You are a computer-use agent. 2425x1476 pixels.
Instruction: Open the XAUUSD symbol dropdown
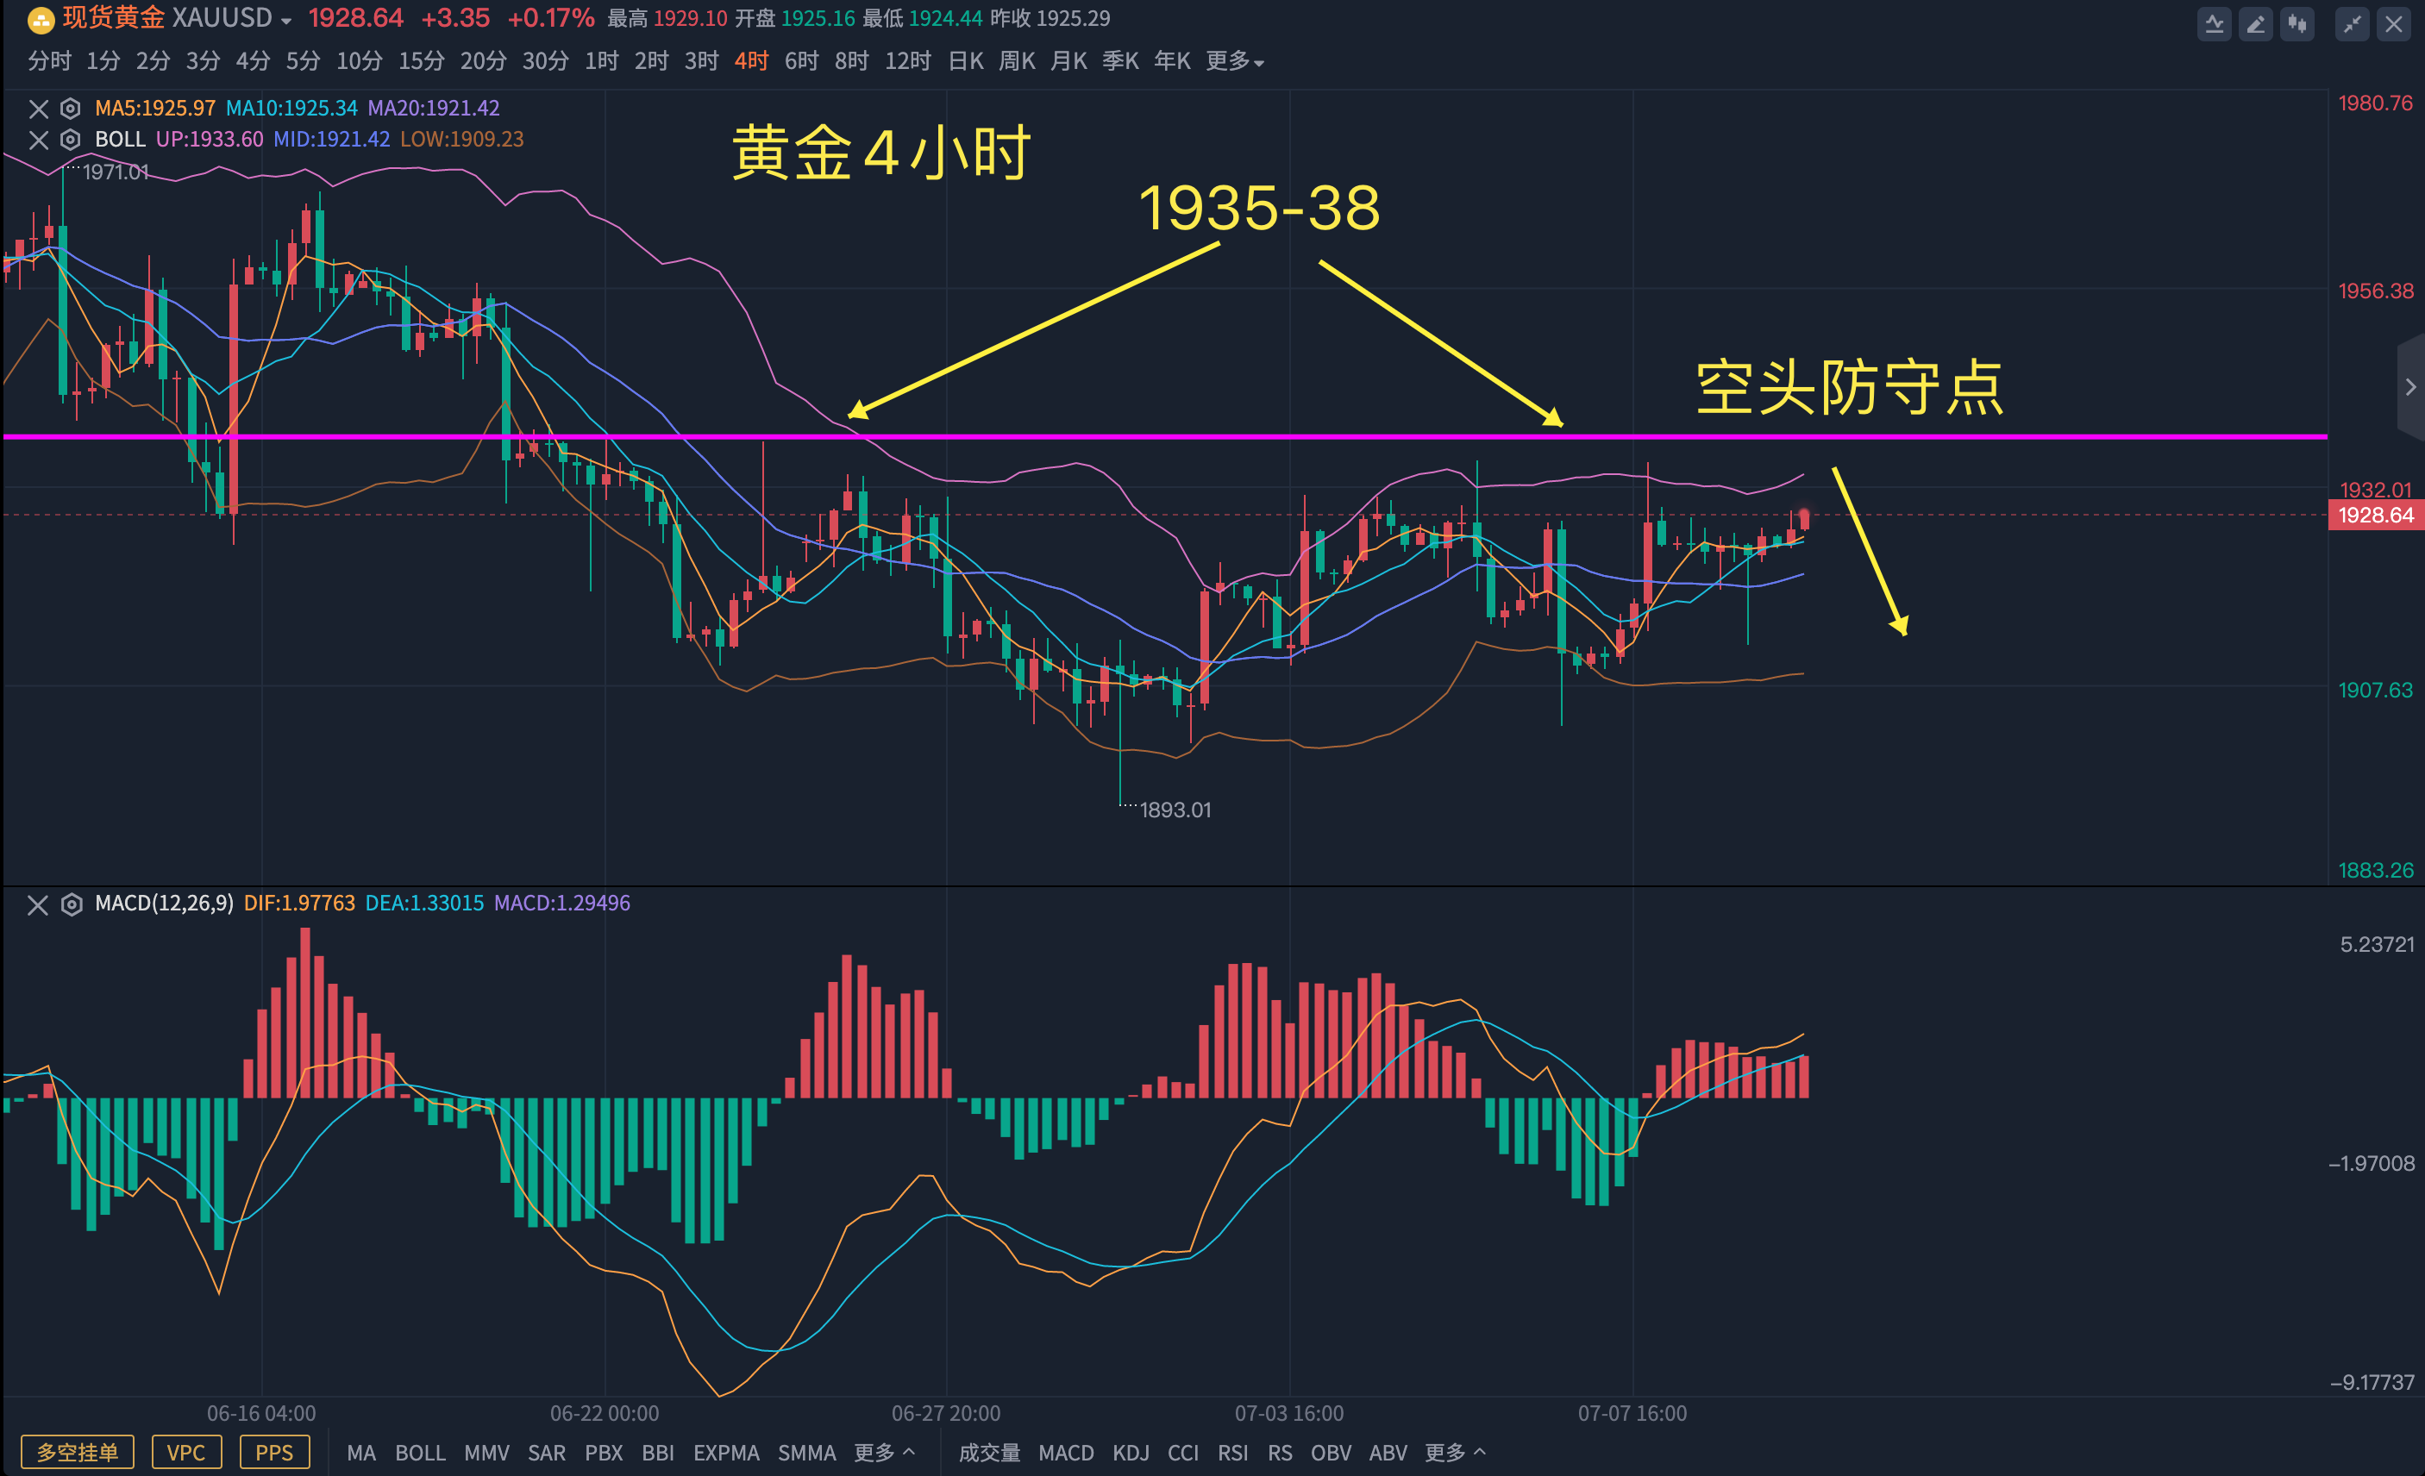pyautogui.click(x=285, y=21)
